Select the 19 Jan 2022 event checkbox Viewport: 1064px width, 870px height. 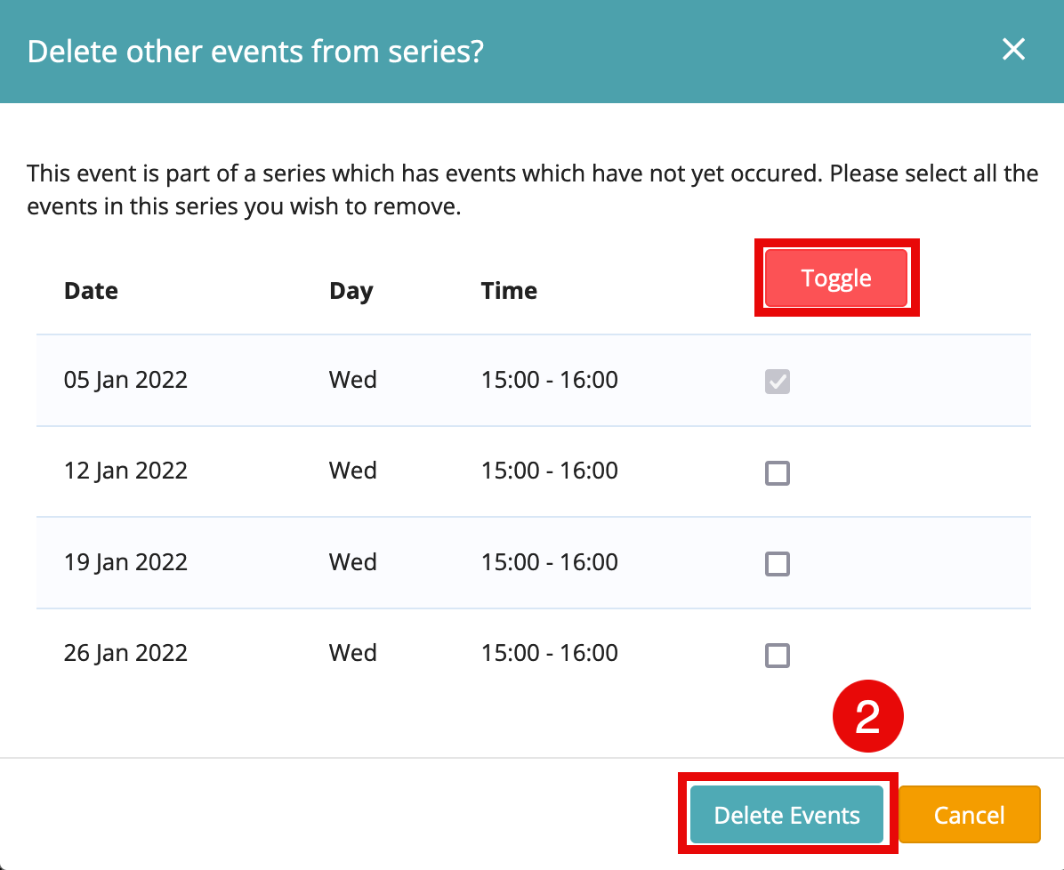777,564
